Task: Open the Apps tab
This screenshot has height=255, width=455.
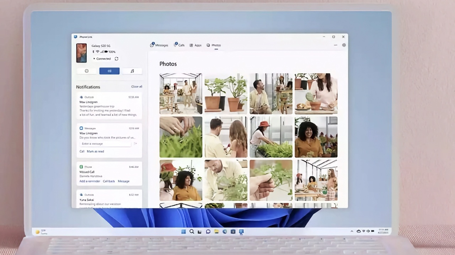Action: 196,45
